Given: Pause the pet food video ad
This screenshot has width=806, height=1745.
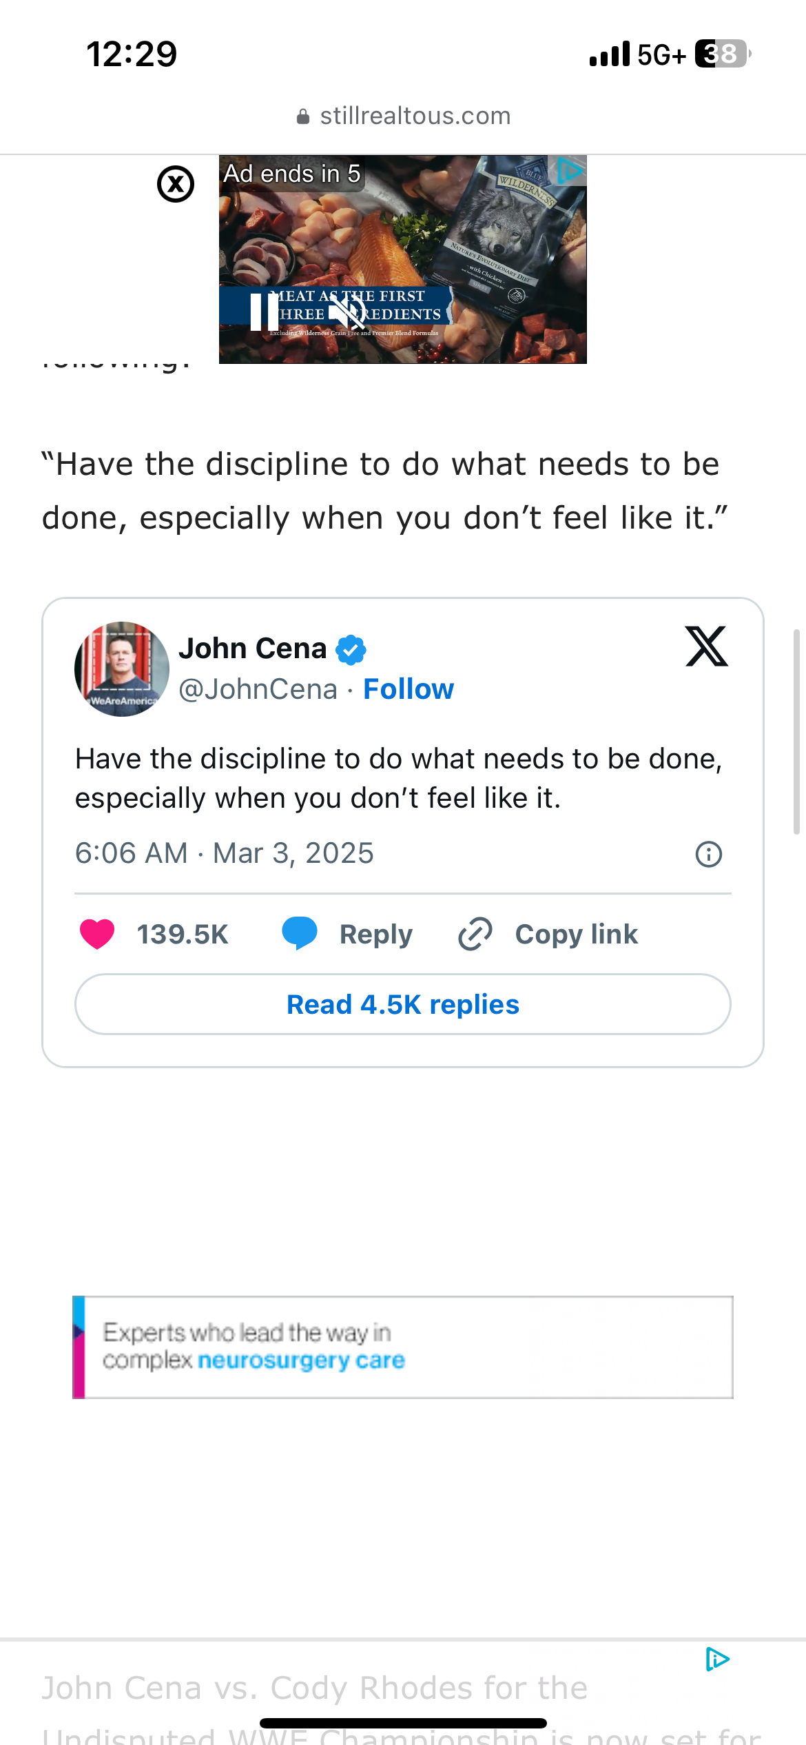Looking at the screenshot, I should (x=264, y=312).
